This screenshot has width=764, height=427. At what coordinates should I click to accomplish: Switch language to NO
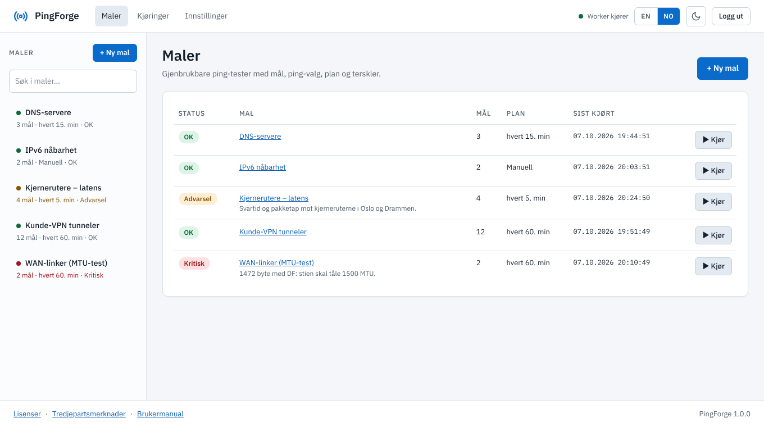click(x=668, y=16)
